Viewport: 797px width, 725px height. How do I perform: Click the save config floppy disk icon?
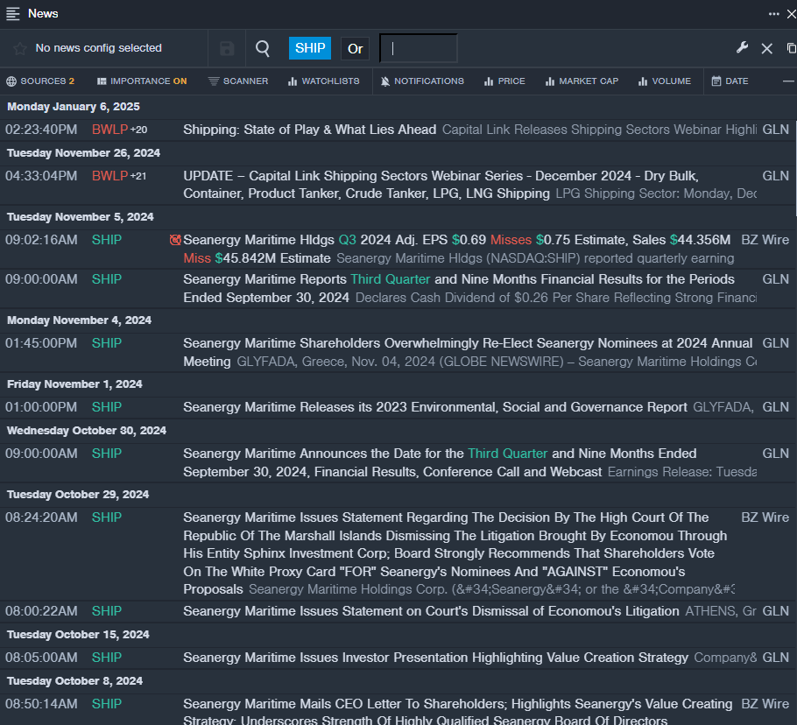(227, 49)
